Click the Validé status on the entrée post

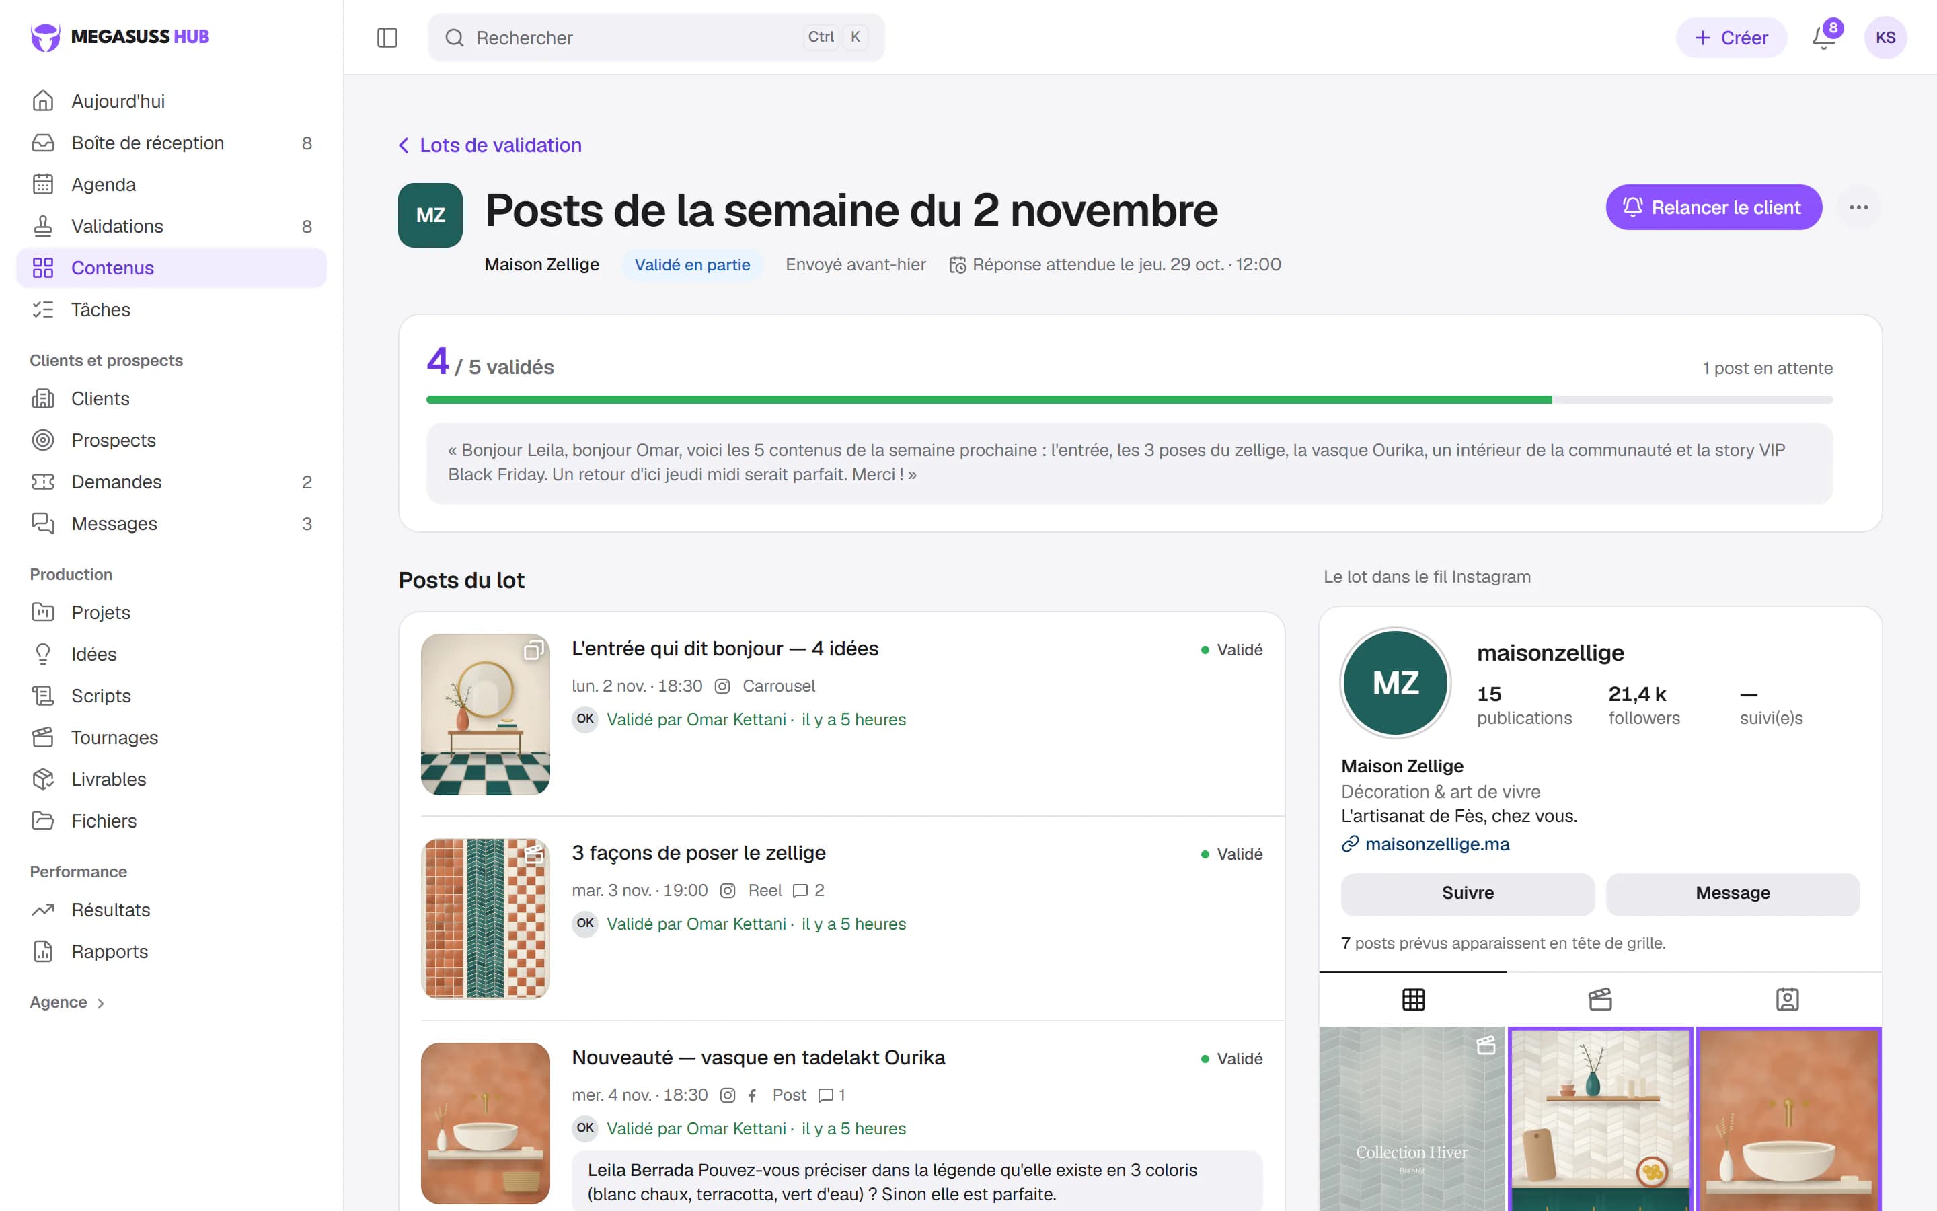1232,649
